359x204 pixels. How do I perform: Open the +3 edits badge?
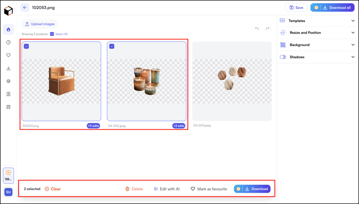(x=178, y=126)
